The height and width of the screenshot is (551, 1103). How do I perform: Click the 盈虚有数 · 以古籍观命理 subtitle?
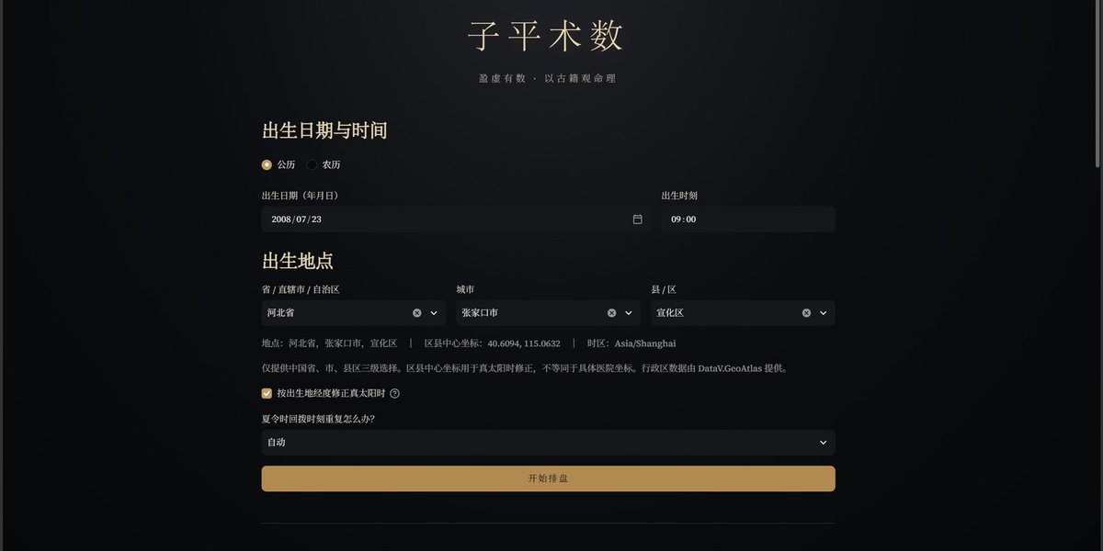[548, 79]
